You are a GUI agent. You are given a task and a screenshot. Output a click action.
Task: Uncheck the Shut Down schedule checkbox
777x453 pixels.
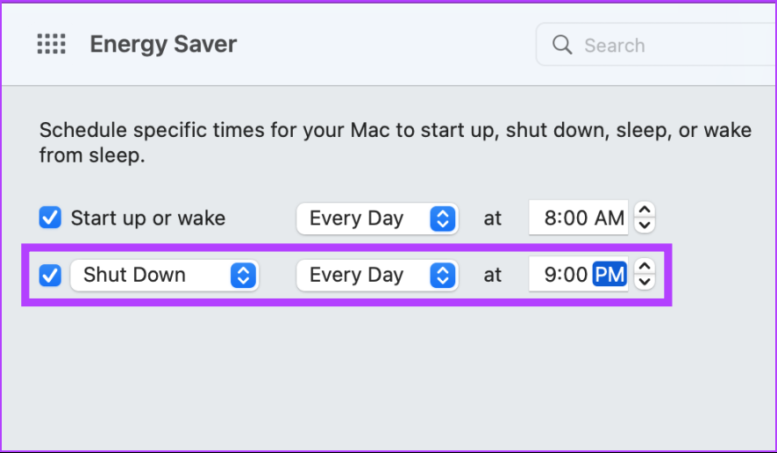click(50, 275)
